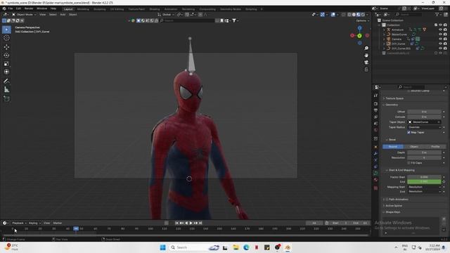Open File Explorer from the taskbar
This screenshot has height=253, width=450.
(236, 247)
